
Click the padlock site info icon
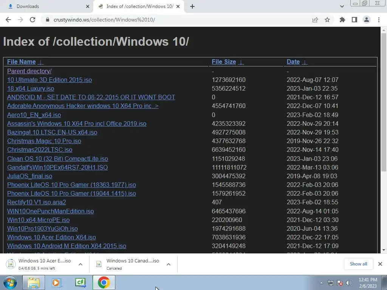[x=48, y=20]
